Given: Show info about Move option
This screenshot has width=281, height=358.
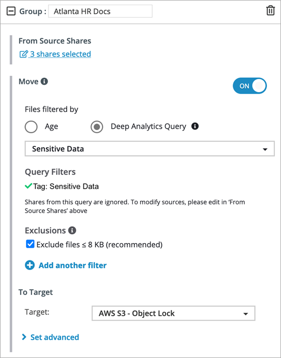Looking at the screenshot, I should 44,81.
